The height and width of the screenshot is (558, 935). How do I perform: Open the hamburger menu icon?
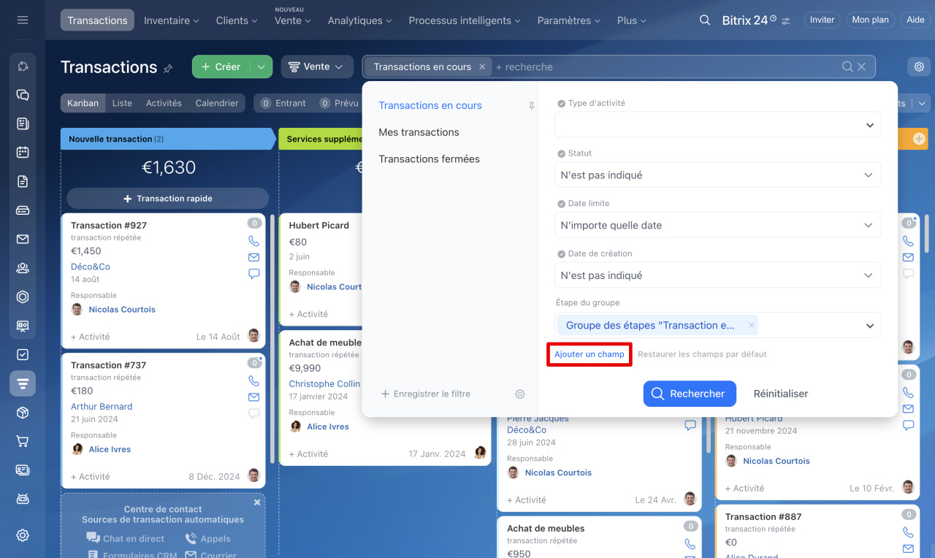click(23, 20)
